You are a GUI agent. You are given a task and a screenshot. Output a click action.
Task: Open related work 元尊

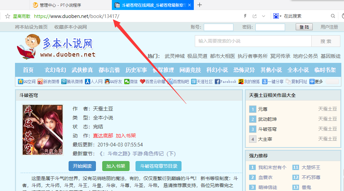point(263,109)
